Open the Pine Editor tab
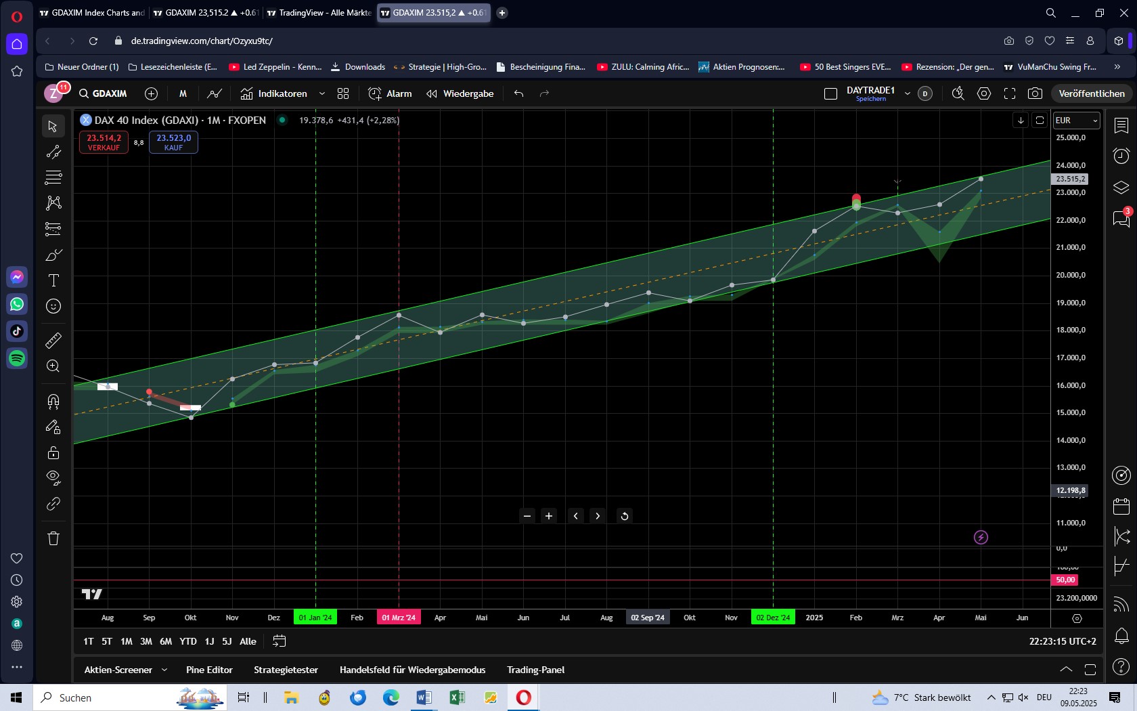The image size is (1137, 711). pyautogui.click(x=209, y=670)
